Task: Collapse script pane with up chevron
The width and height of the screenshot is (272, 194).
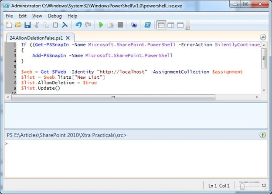Action: (x=263, y=37)
